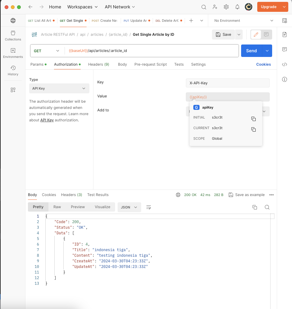Screen dimensions: 292x309
Task: Switch to Params tab
Action: click(x=38, y=64)
